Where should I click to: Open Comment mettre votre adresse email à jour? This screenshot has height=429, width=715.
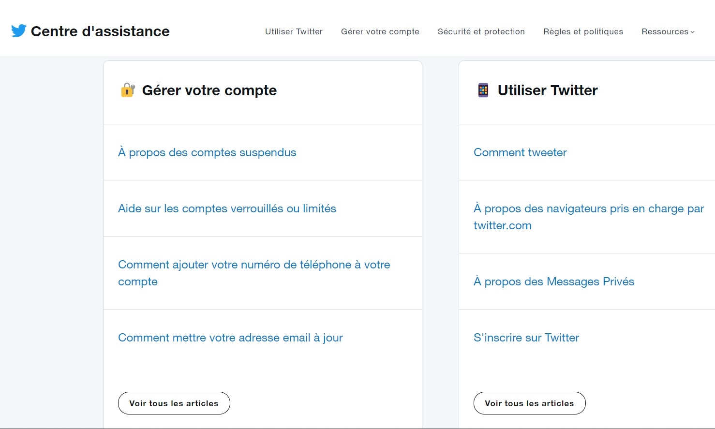pos(230,338)
